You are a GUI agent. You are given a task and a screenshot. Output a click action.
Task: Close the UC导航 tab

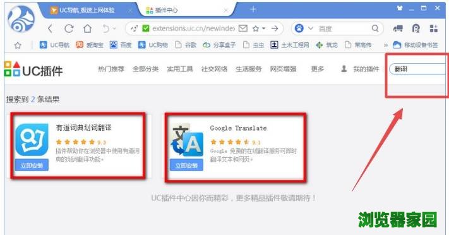coord(130,10)
